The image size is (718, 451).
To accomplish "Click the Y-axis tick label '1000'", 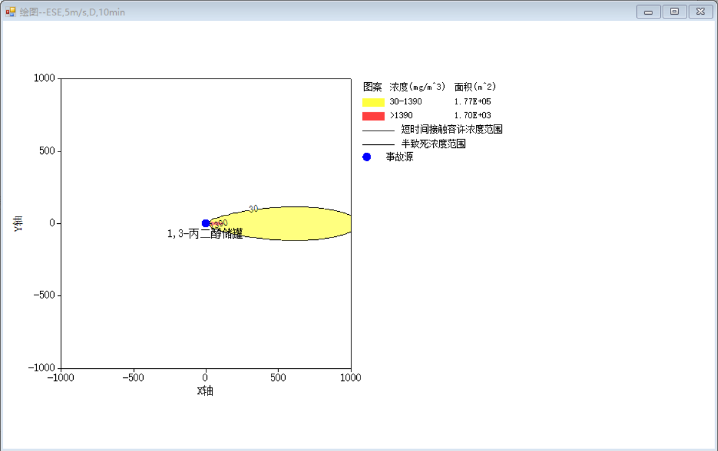I will (x=44, y=78).
